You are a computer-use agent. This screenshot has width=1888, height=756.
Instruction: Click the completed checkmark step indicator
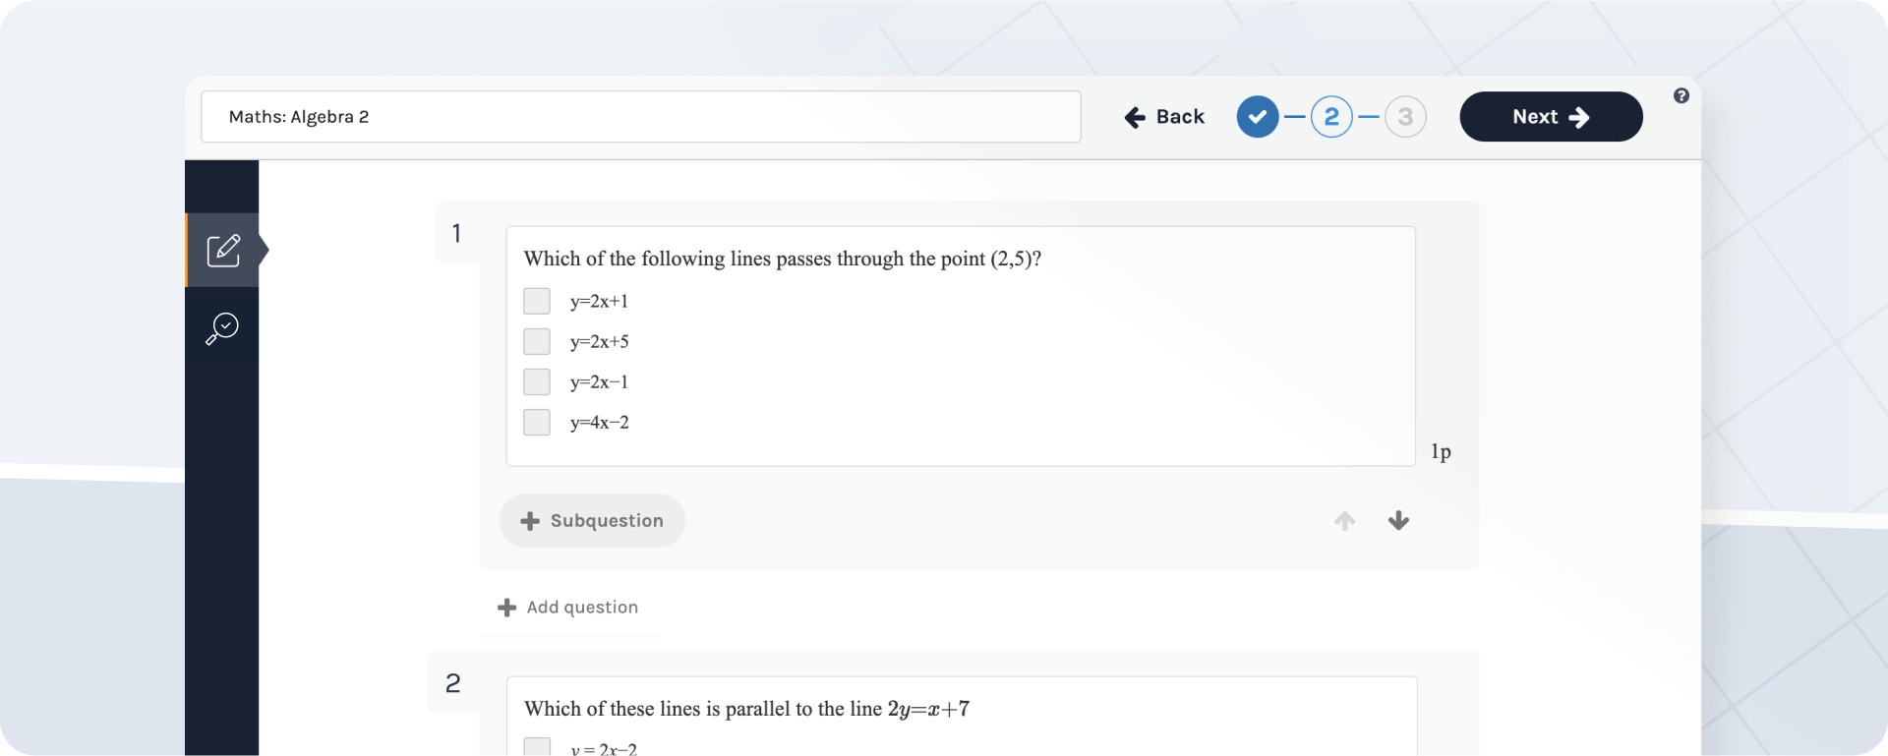pyautogui.click(x=1257, y=116)
